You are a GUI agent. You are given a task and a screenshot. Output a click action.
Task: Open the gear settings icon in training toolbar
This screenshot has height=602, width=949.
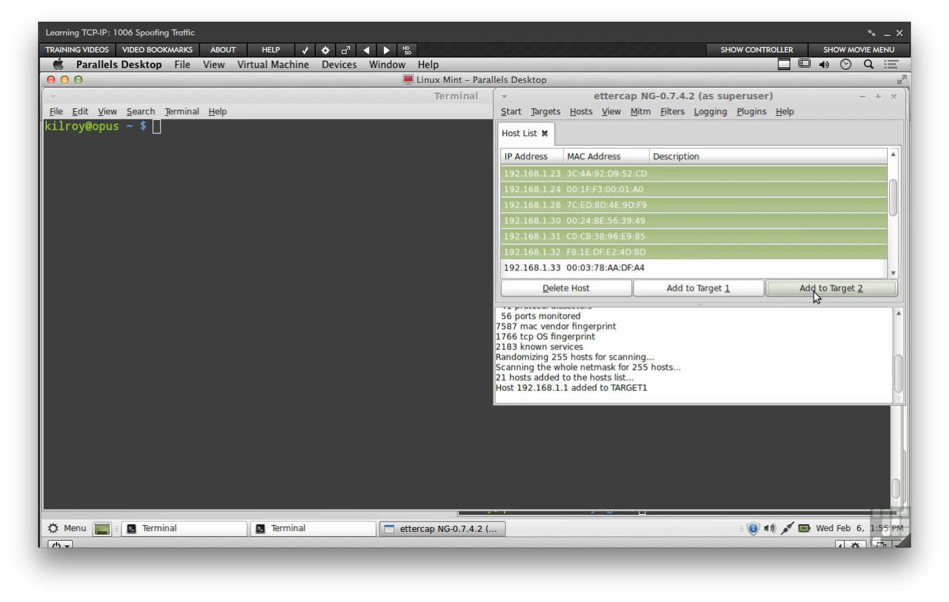(325, 50)
